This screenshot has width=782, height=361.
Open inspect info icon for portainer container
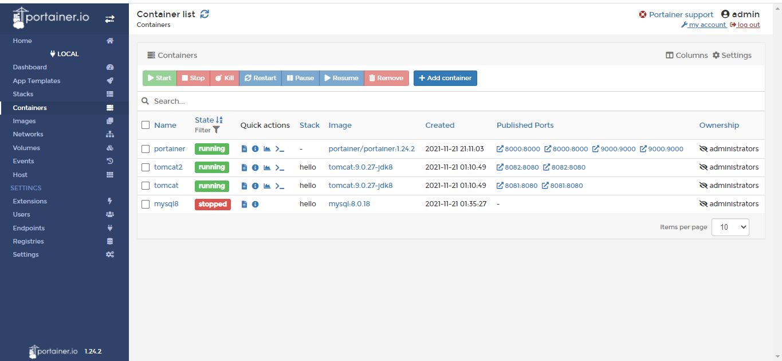coord(256,149)
